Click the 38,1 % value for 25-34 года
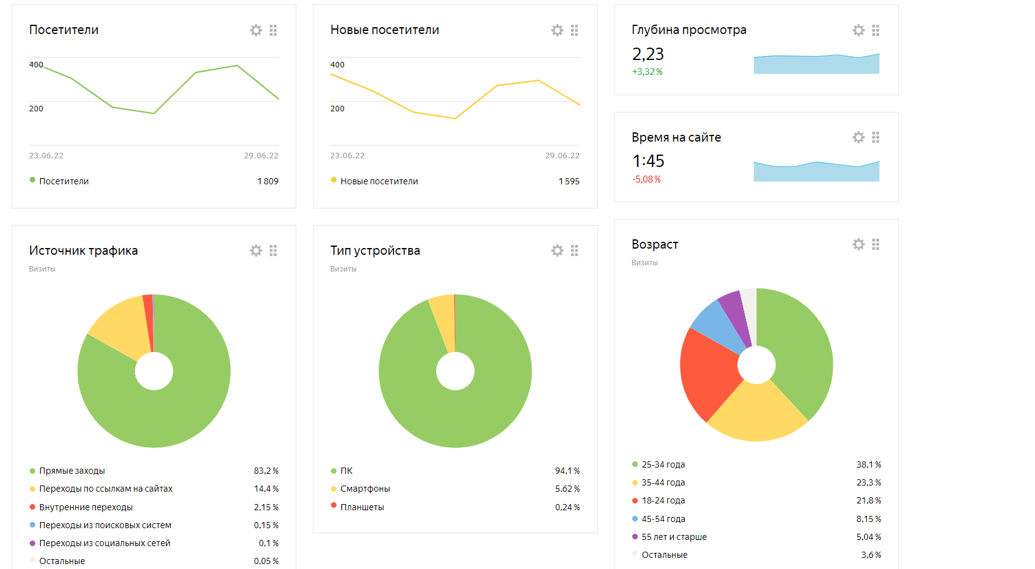The height and width of the screenshot is (569, 1035). point(869,464)
